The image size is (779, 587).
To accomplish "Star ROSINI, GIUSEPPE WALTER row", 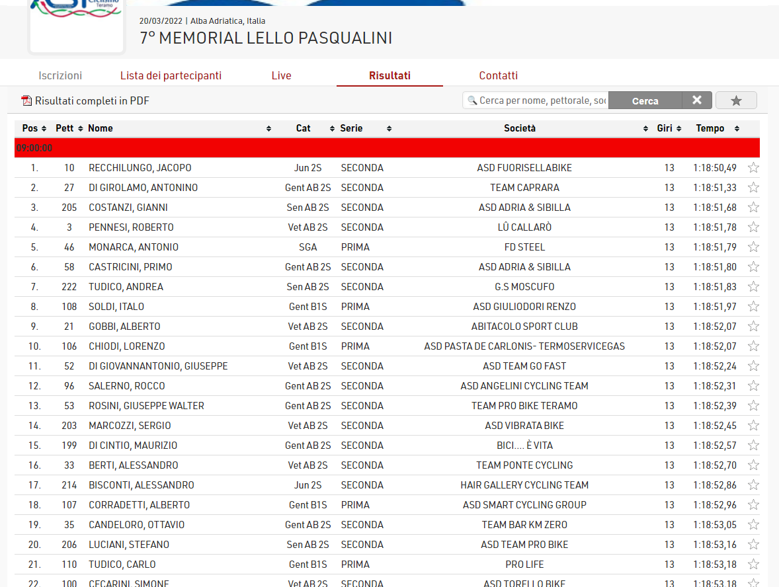I will [753, 406].
